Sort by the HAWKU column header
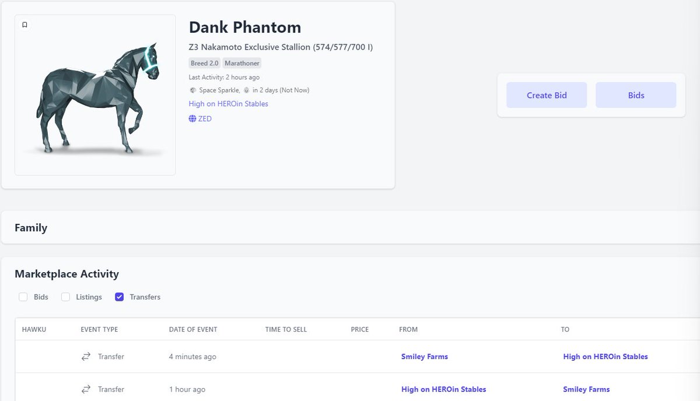This screenshot has height=401, width=700. click(x=34, y=329)
